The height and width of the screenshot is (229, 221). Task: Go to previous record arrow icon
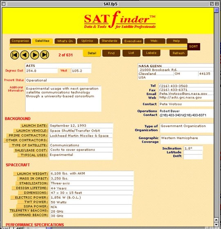click(25, 55)
